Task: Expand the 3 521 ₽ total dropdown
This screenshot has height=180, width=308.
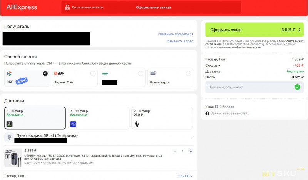Action: click(185, 176)
